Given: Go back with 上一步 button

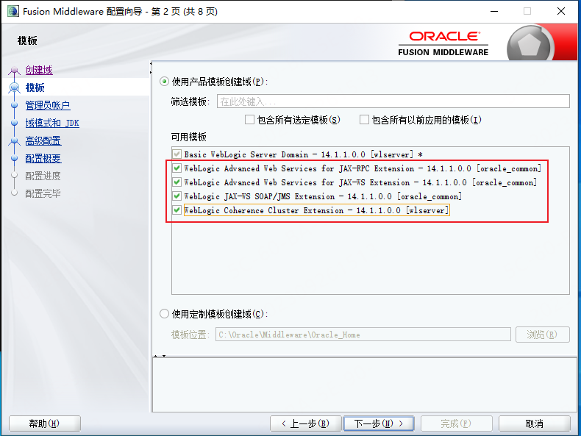Looking at the screenshot, I should [x=305, y=424].
